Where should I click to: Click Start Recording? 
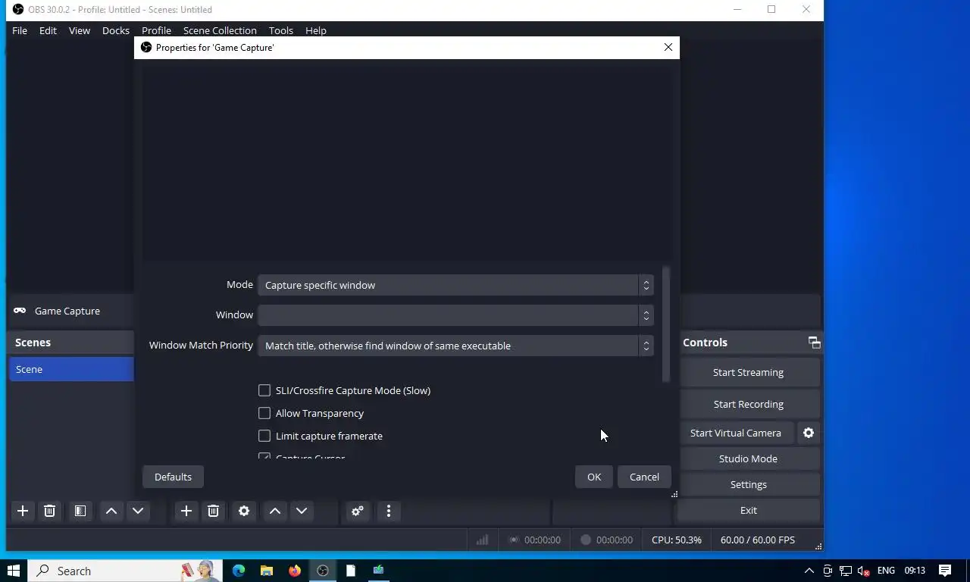click(749, 404)
